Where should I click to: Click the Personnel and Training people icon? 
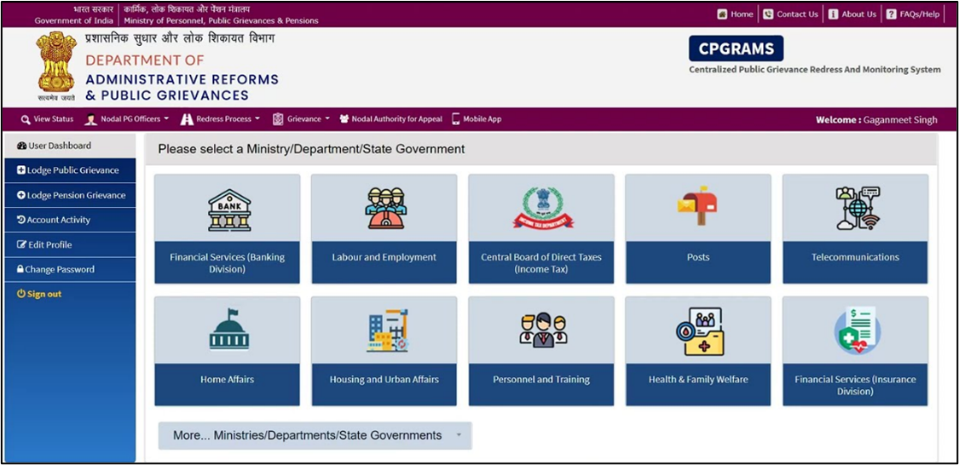(543, 330)
